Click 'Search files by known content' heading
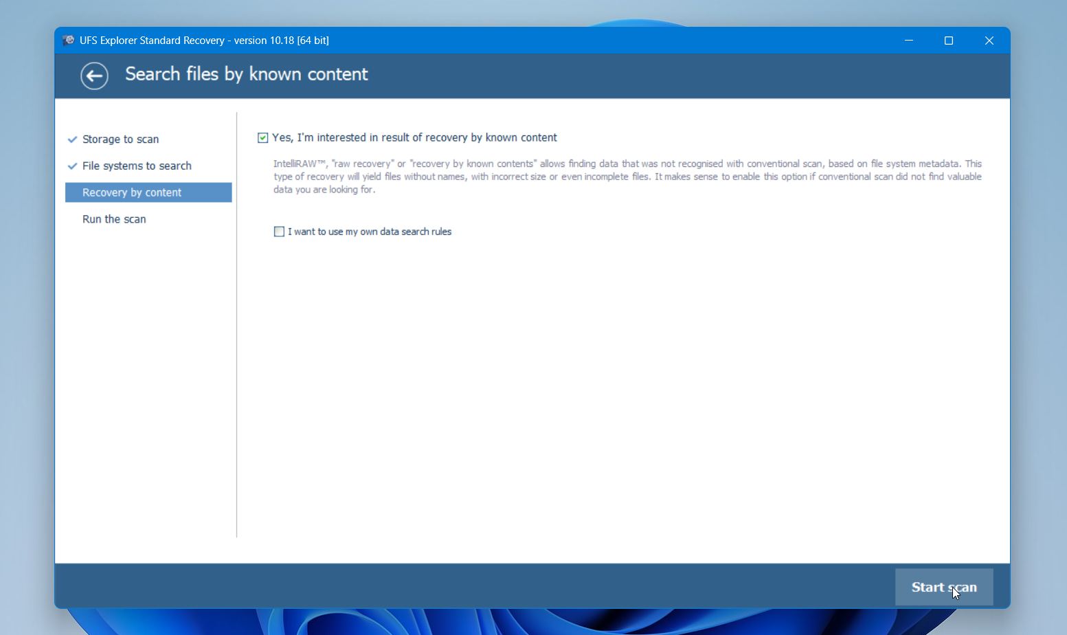The image size is (1067, 635). pyautogui.click(x=247, y=74)
